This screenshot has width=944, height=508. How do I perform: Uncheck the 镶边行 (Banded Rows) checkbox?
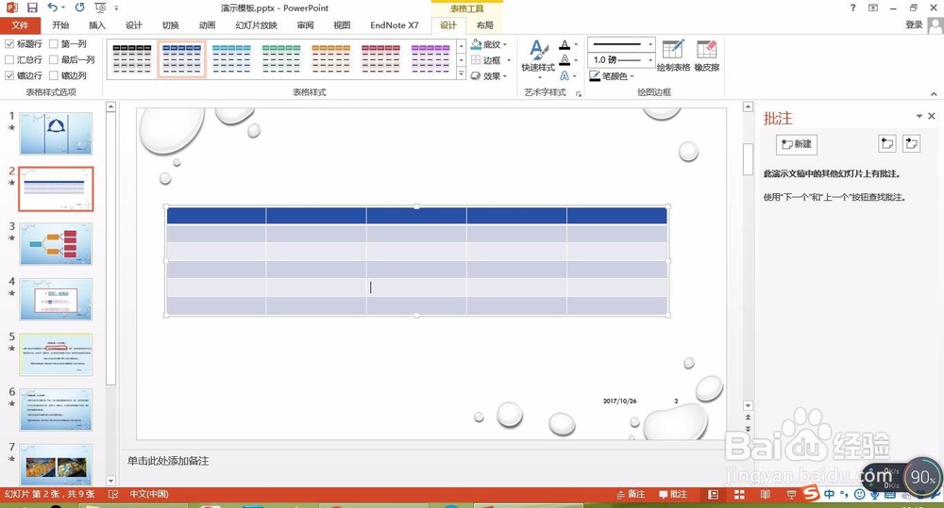[x=9, y=75]
